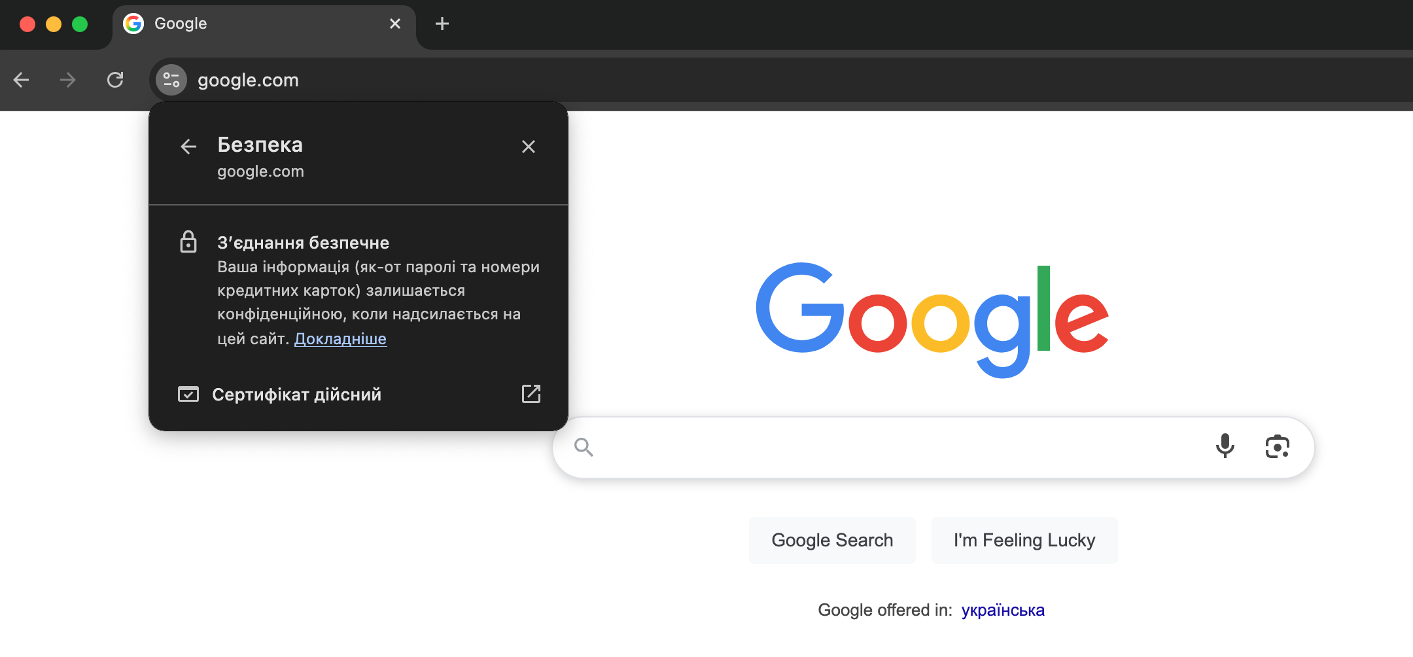Click the browser forward arrow

click(x=68, y=80)
